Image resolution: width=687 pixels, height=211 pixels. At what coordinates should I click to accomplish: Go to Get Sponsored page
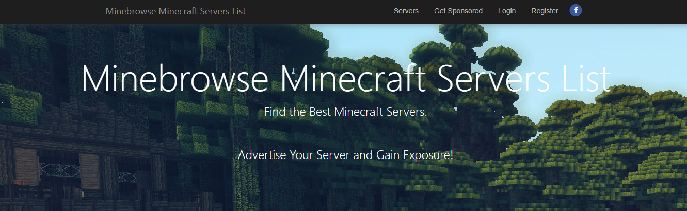point(458,11)
